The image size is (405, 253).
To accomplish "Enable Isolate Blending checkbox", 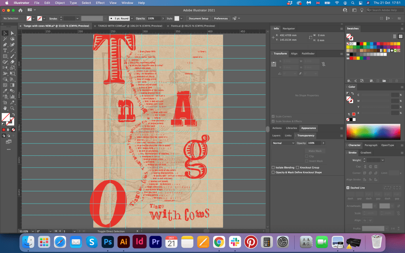I will click(273, 168).
